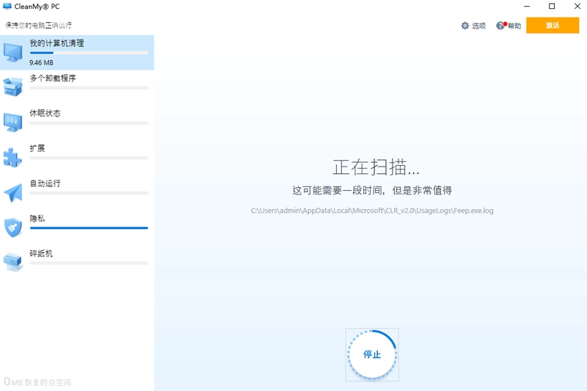The image size is (587, 391).
Task: Click the Hibernation sleeping monitor icon
Action: 13,122
